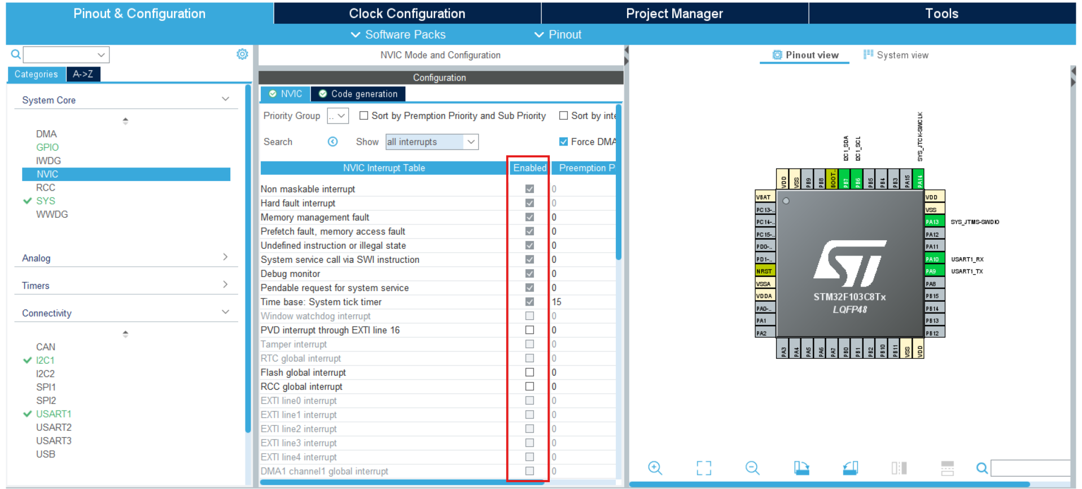Click the vertical flip view icon
The height and width of the screenshot is (489, 1082).
click(899, 468)
